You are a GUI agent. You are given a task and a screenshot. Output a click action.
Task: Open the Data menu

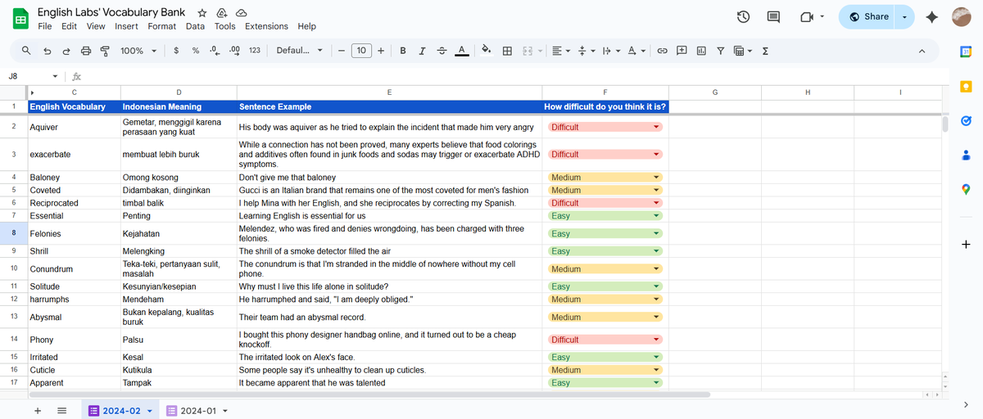(x=195, y=26)
